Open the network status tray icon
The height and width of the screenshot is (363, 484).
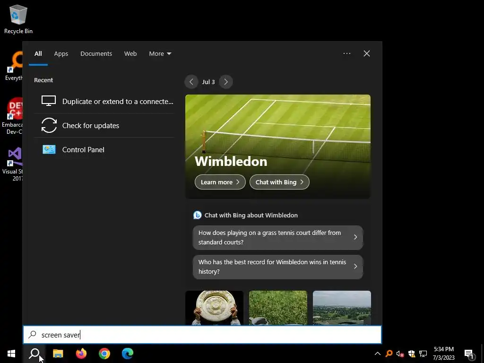[x=423, y=354]
